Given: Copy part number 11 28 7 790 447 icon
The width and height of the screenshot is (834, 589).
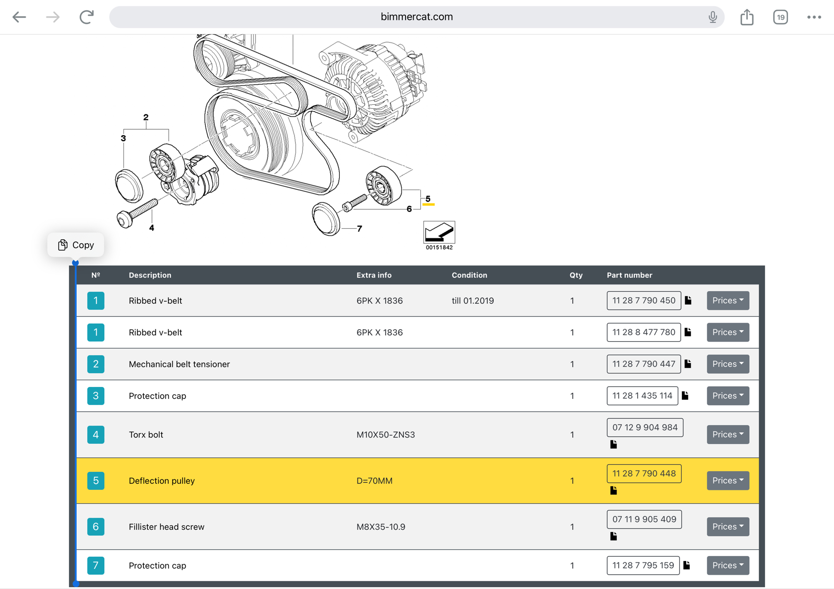Looking at the screenshot, I should point(688,364).
